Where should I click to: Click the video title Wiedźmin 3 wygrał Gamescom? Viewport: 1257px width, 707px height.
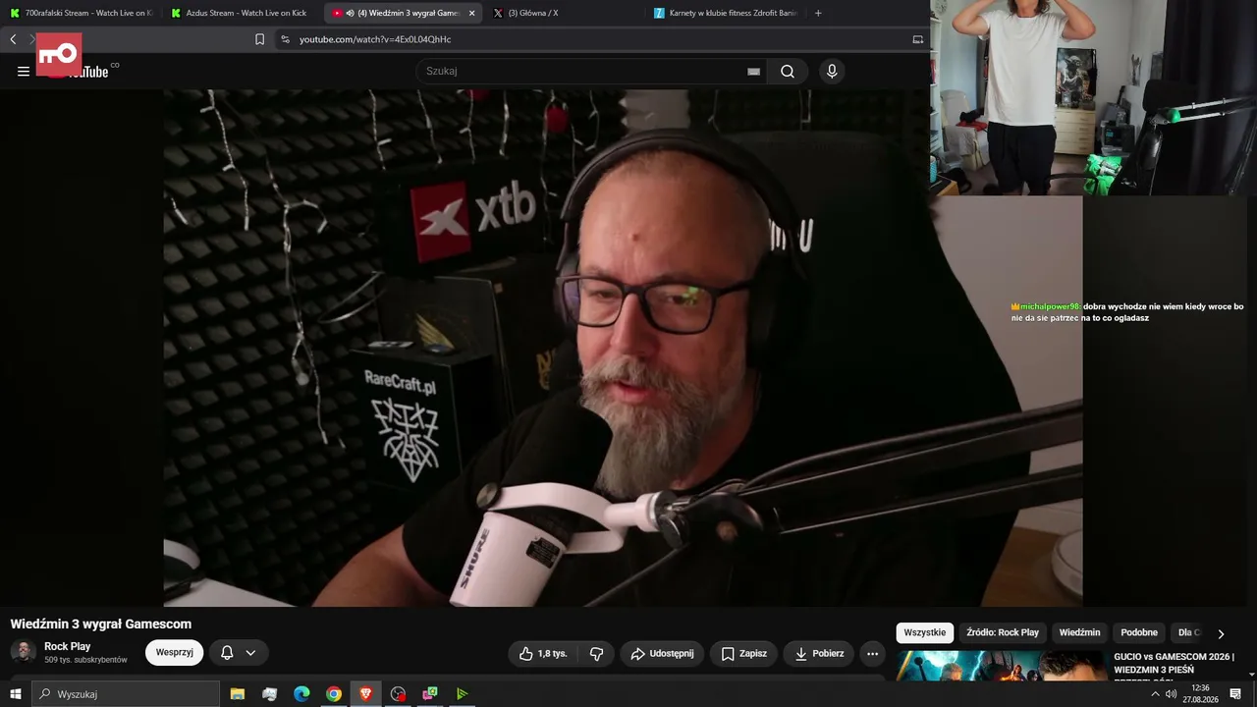point(101,624)
